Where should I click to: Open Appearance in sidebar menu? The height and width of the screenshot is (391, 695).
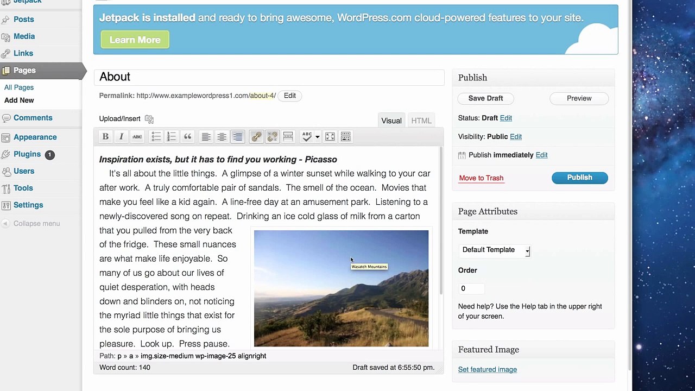point(35,137)
